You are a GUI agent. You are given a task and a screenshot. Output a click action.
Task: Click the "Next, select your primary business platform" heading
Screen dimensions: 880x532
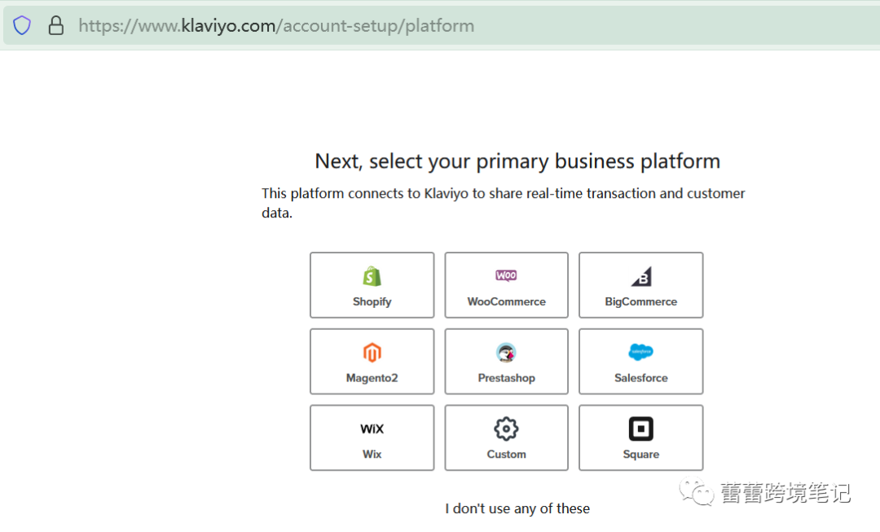[x=517, y=161]
